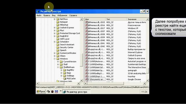Select the Wbem folder icon
This screenshot has width=186, height=104.
(58, 56)
